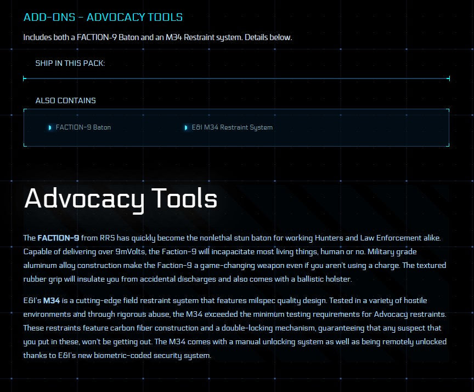Screen dimensions: 474x392
Task: Click the bottom-left corner bracket of the Also Contains box
Action: point(25,145)
